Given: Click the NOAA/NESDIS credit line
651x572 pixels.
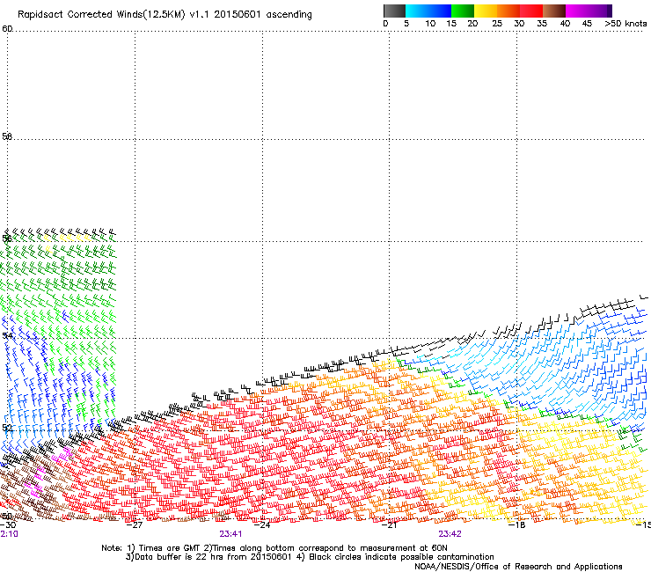Looking at the screenshot, I should pos(518,567).
